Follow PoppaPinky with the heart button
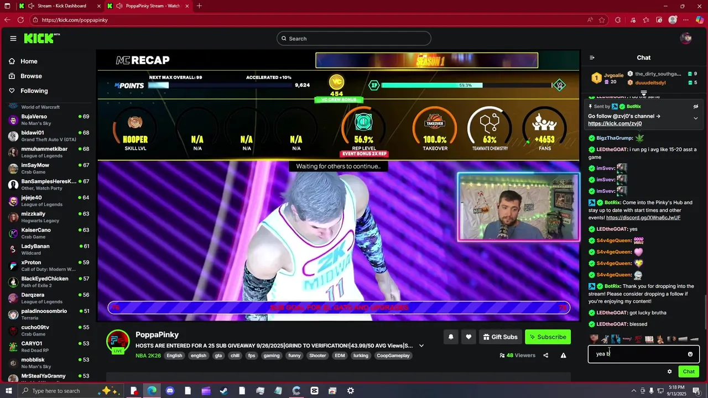 pyautogui.click(x=468, y=337)
